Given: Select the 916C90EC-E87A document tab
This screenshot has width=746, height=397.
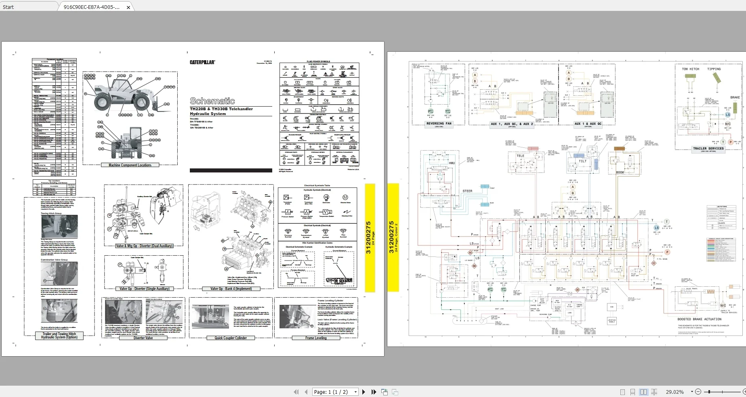Looking at the screenshot, I should point(91,7).
